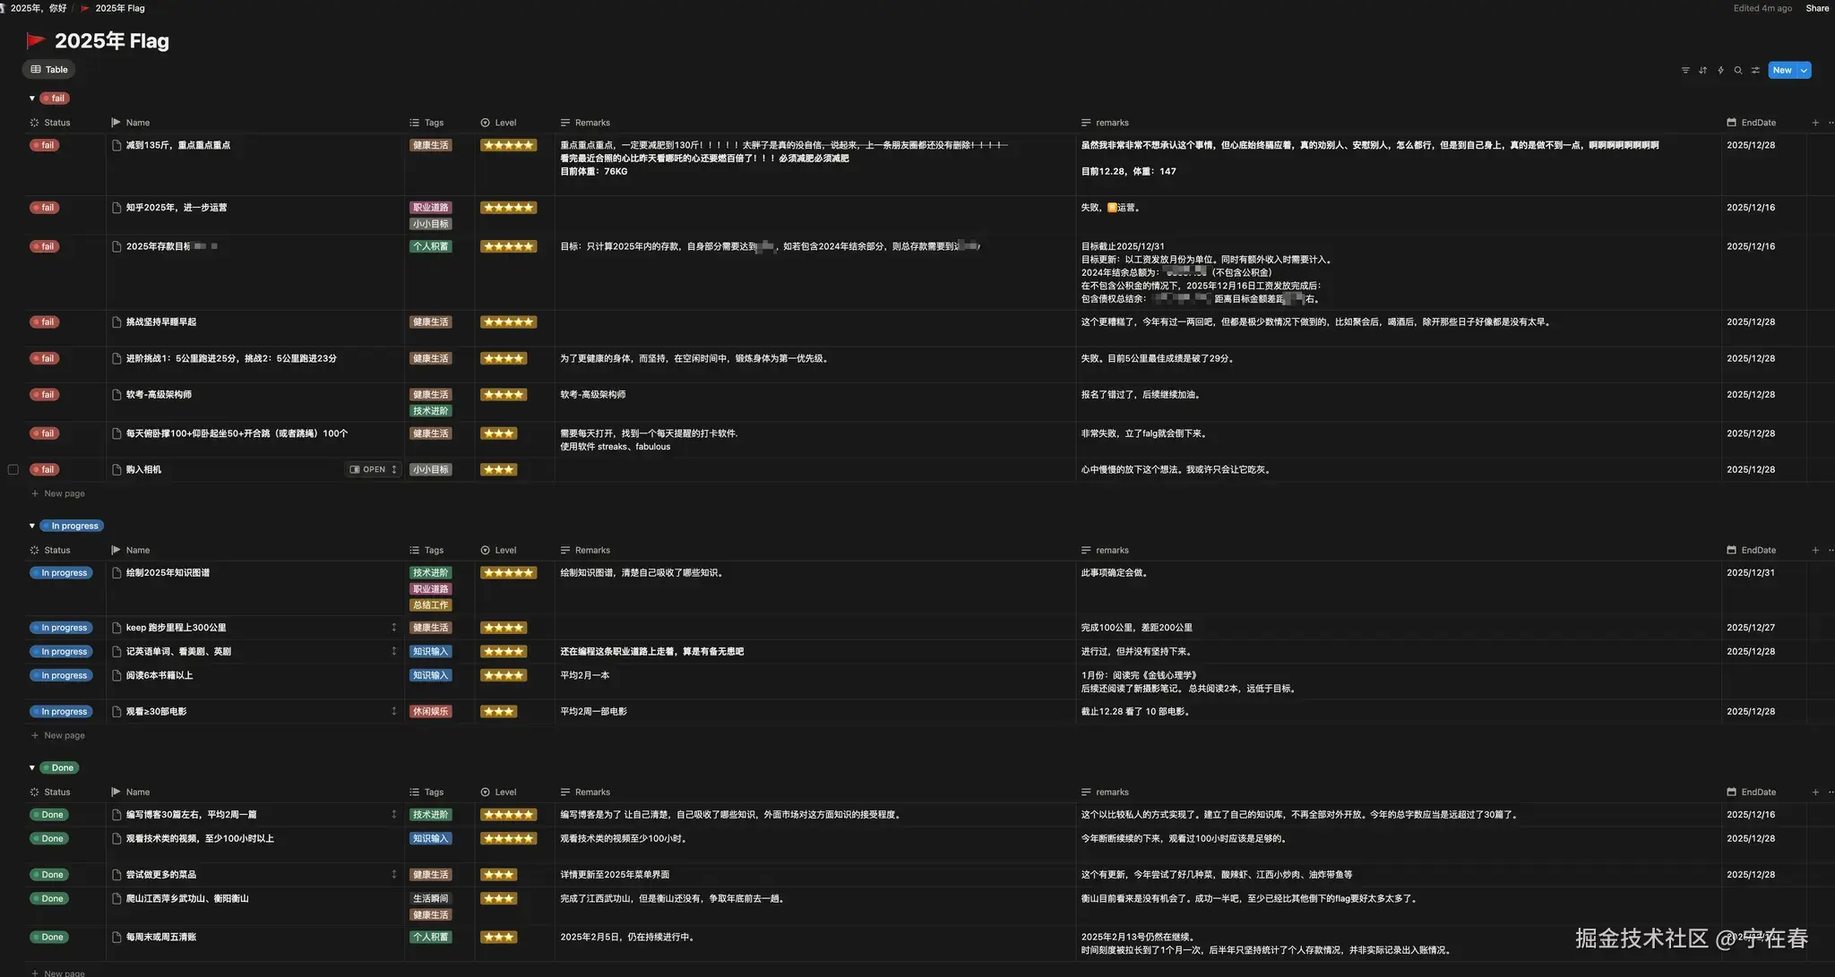1835x977 pixels.
Task: Click the blue New button
Action: 1781,70
